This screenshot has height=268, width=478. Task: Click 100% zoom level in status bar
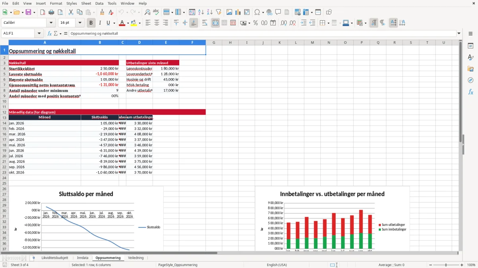[x=471, y=265]
